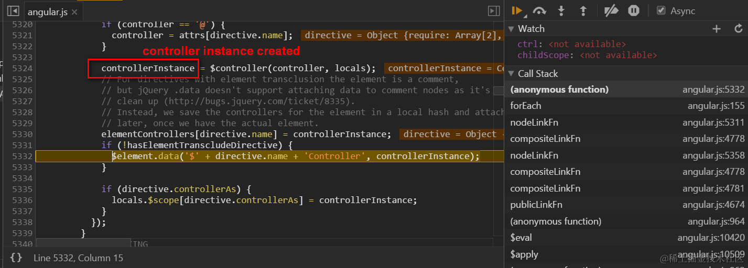The image size is (748, 268).
Task: Select the forEach stack frame
Action: (x=626, y=106)
